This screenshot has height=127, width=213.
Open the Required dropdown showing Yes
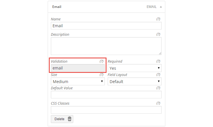tap(135, 68)
